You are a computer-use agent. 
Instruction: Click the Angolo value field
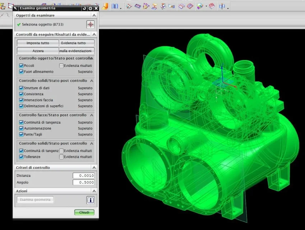(84, 182)
